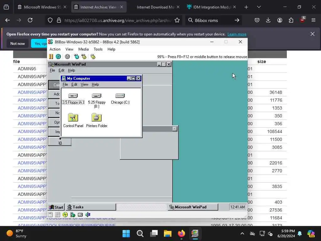Switch to Internet Download Manager browser tab

point(155,7)
